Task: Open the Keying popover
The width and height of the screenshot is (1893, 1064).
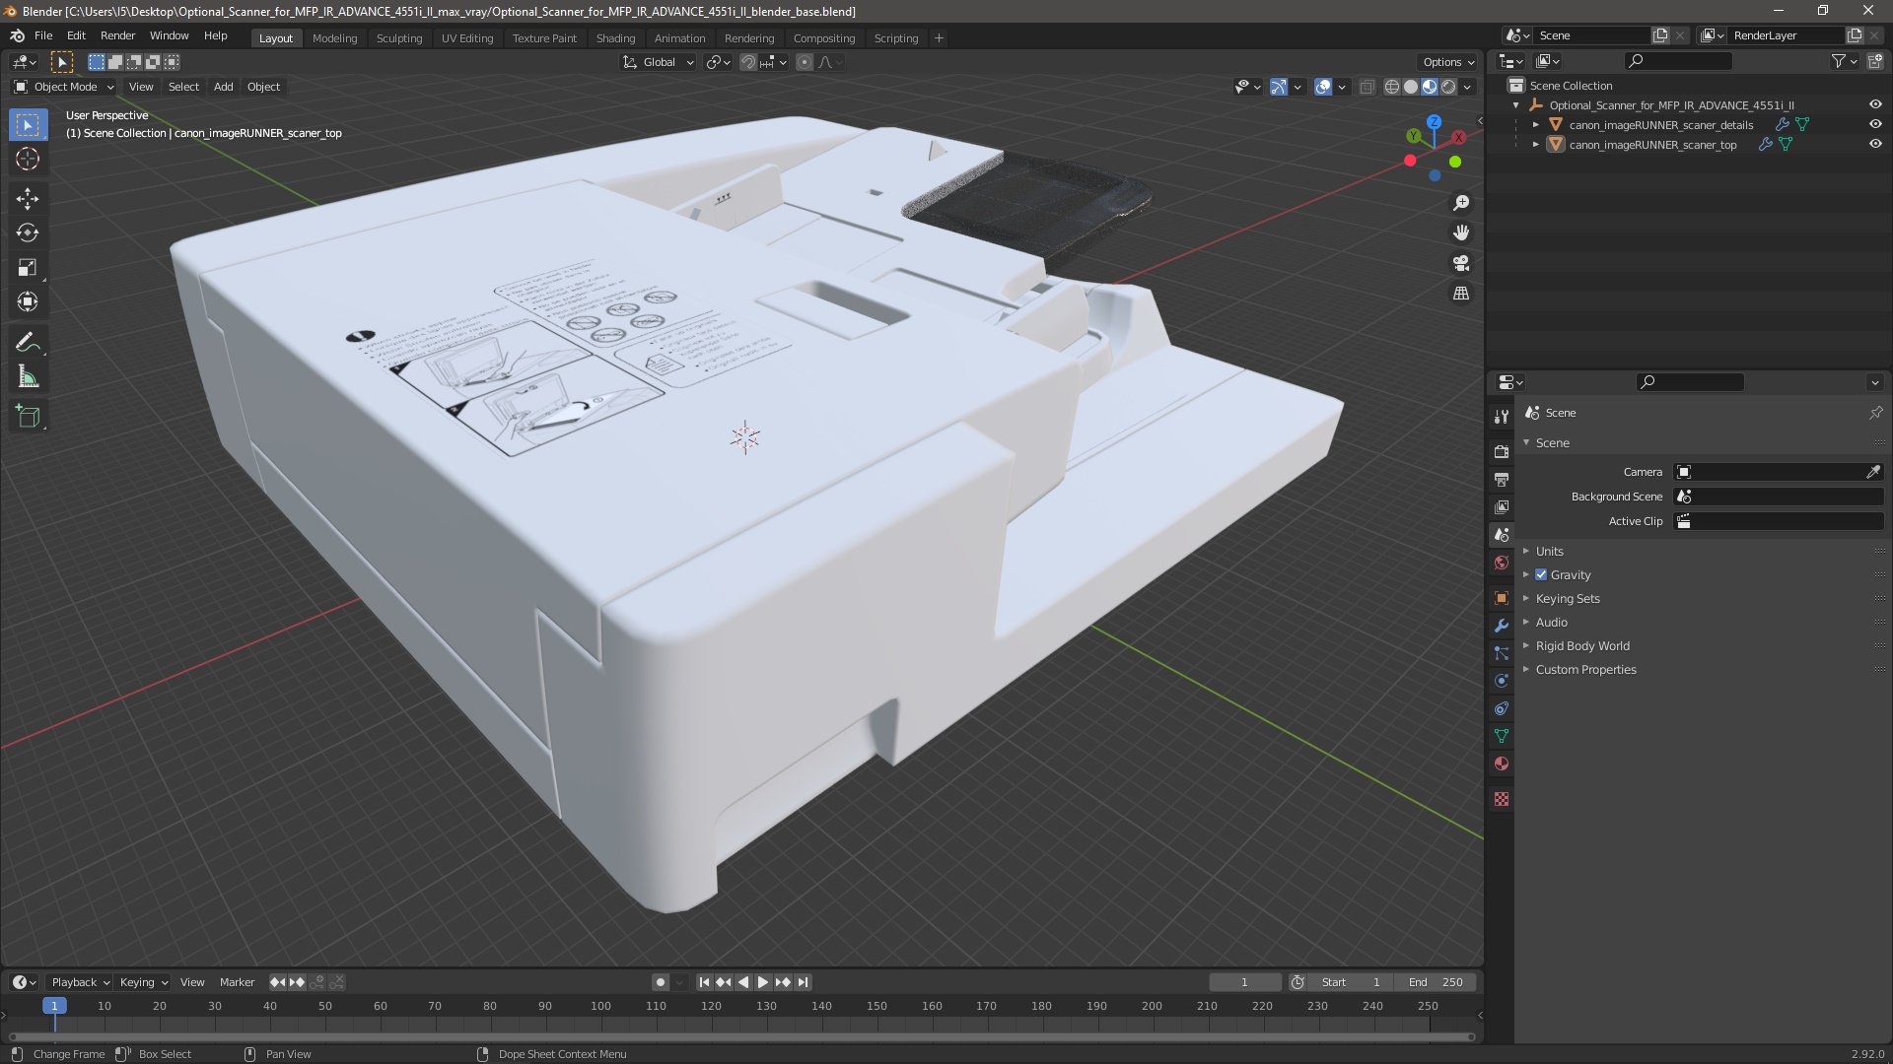Action: tap(143, 982)
